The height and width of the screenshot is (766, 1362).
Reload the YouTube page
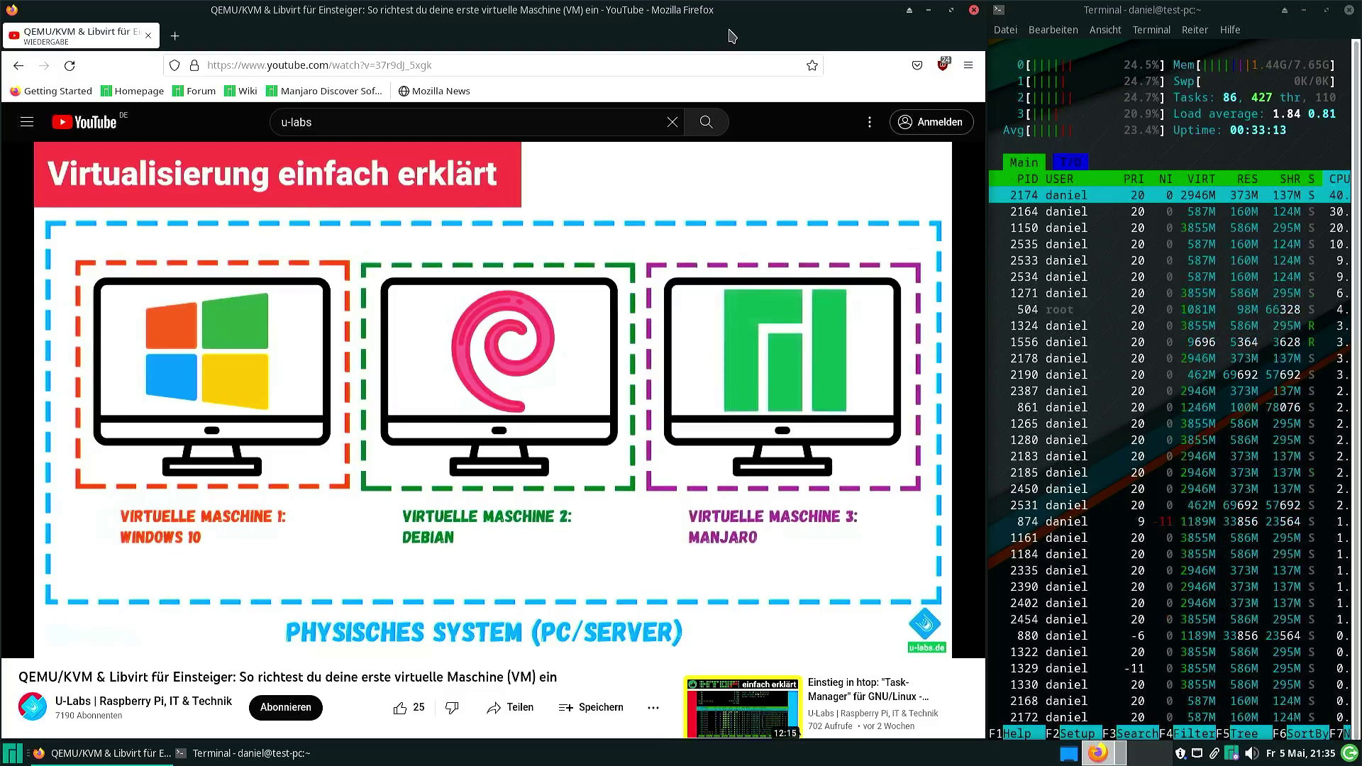pyautogui.click(x=70, y=65)
